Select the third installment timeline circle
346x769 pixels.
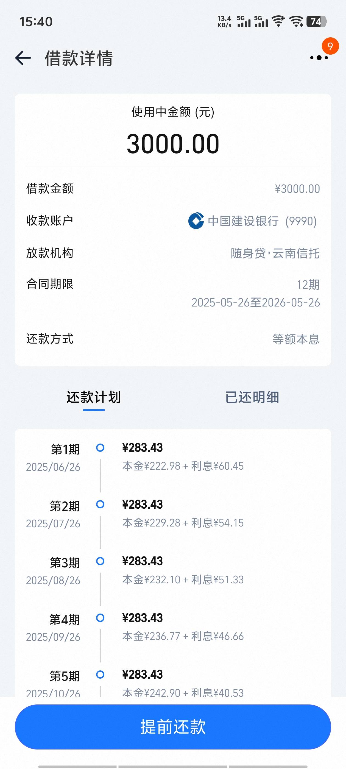[x=100, y=561]
